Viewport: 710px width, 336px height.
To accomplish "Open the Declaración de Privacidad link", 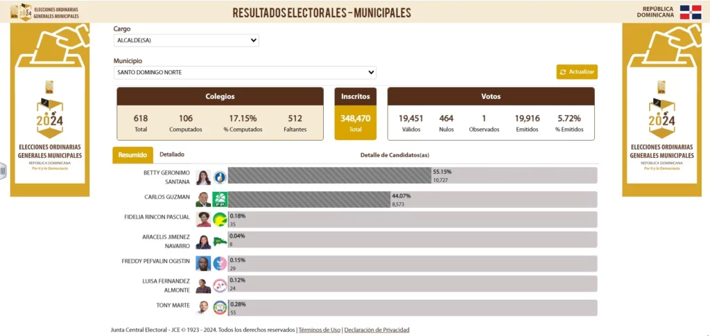I will (x=376, y=330).
